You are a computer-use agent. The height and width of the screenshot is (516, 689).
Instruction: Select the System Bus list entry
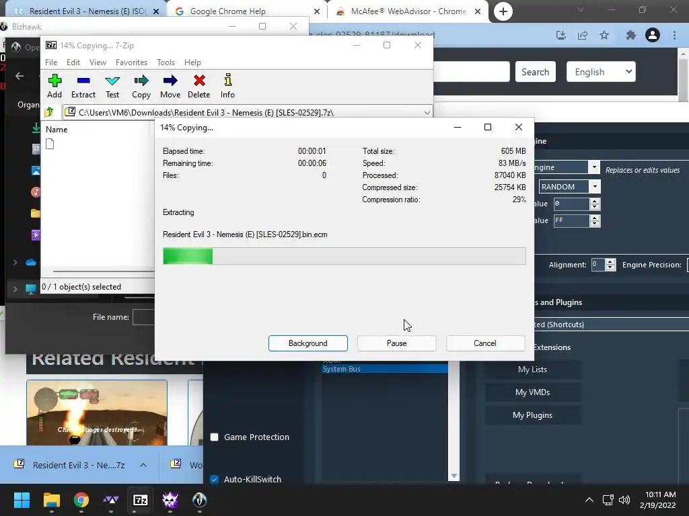click(x=384, y=369)
